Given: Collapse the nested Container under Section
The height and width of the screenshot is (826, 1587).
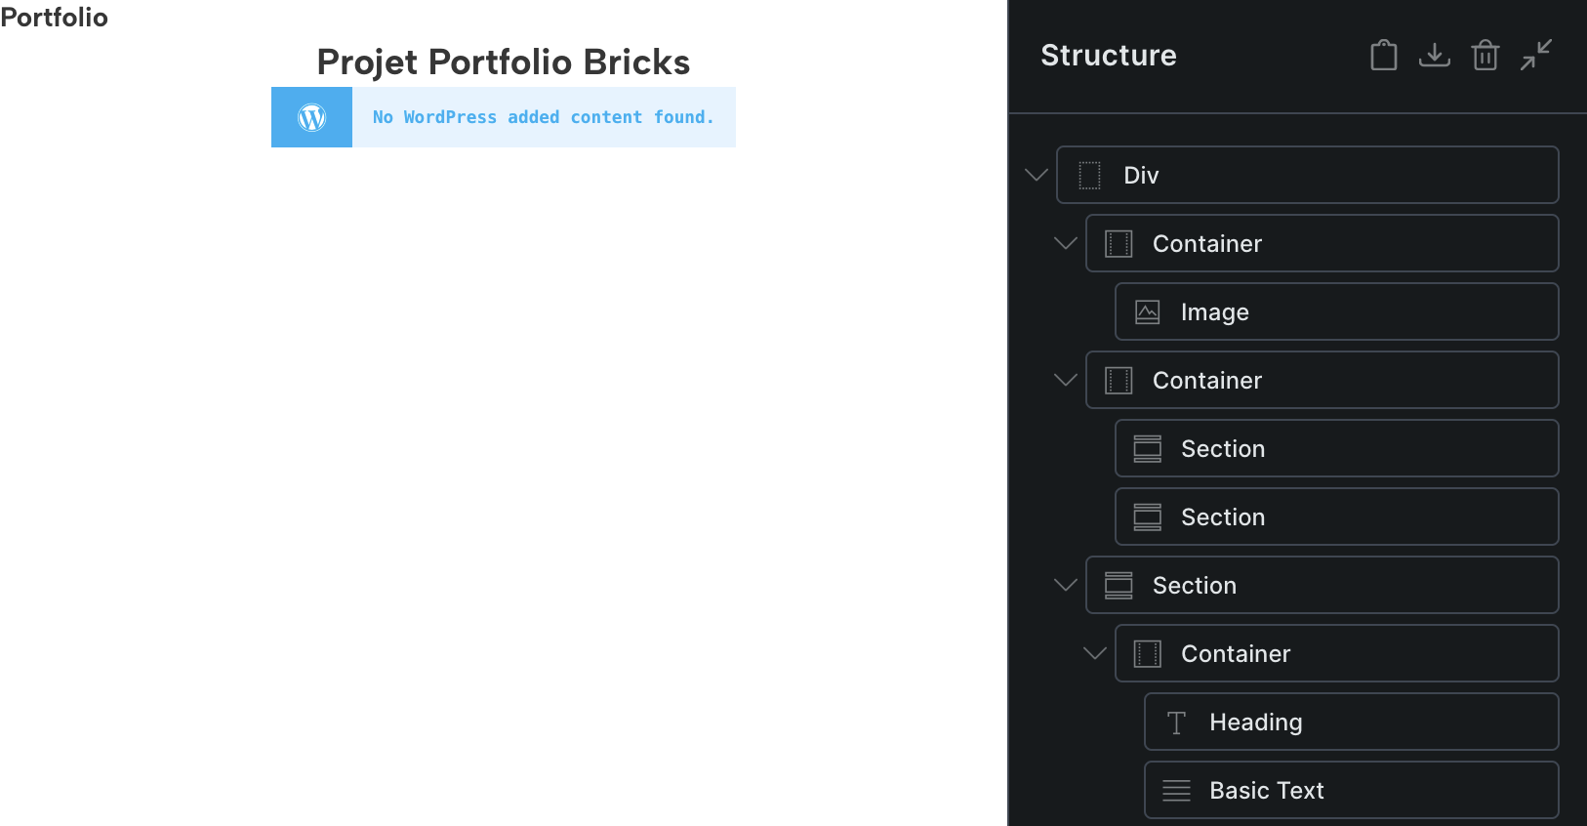Looking at the screenshot, I should coord(1095,654).
